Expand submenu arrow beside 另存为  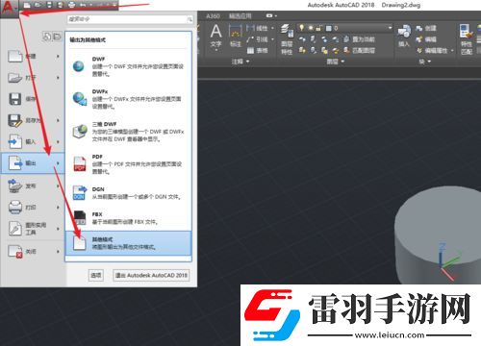point(58,120)
